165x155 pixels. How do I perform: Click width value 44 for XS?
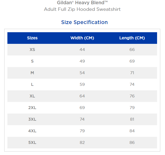click(82, 50)
